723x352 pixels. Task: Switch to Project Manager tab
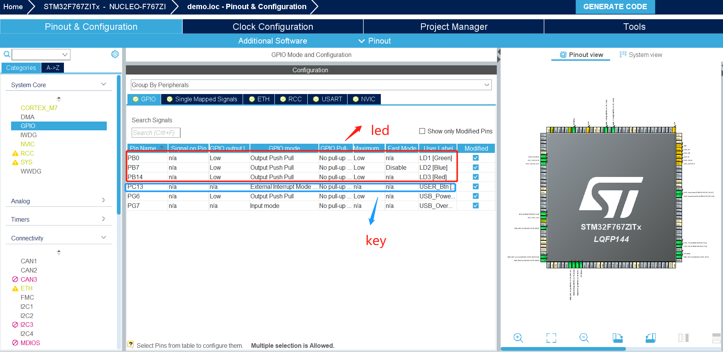pyautogui.click(x=454, y=26)
